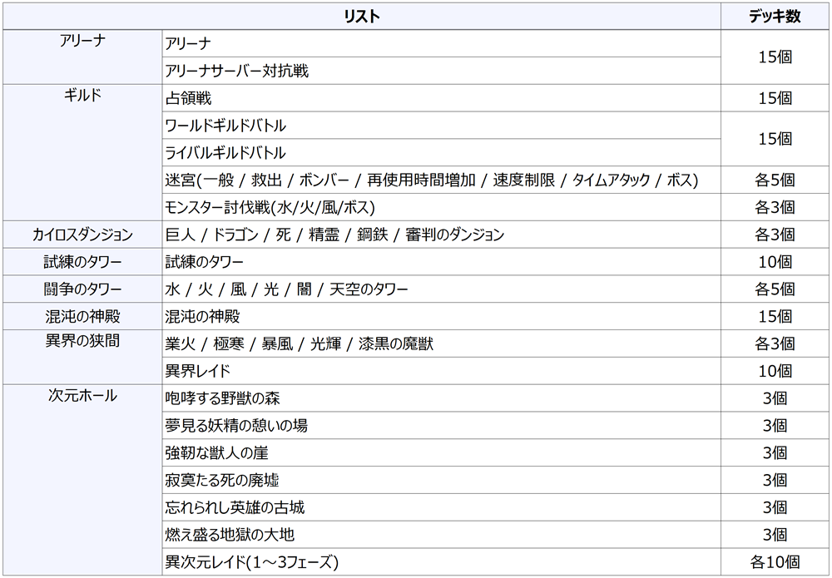
Task: Select the 闘争のタワー category cell
Action: 82,289
